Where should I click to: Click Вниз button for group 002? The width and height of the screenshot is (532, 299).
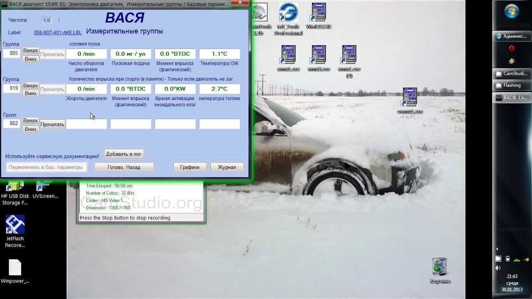(x=31, y=129)
